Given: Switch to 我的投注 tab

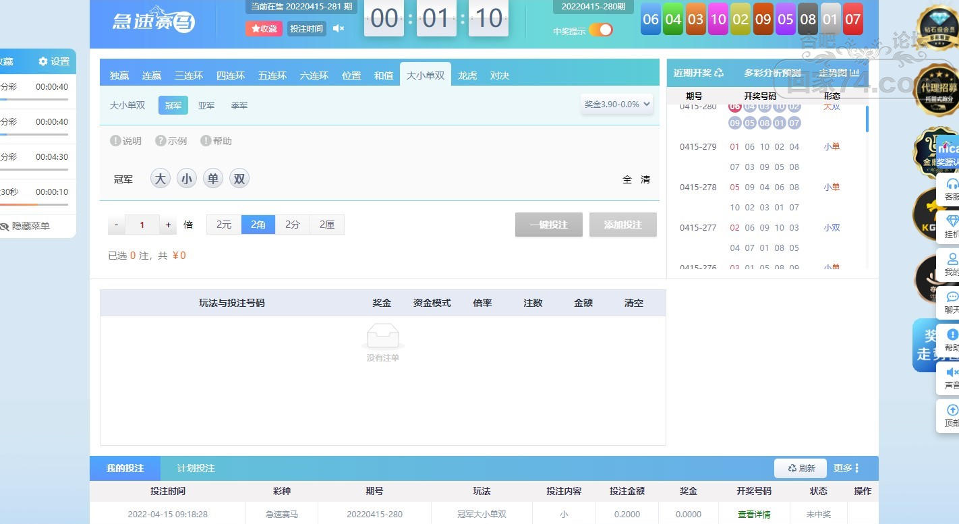Looking at the screenshot, I should click(x=125, y=468).
